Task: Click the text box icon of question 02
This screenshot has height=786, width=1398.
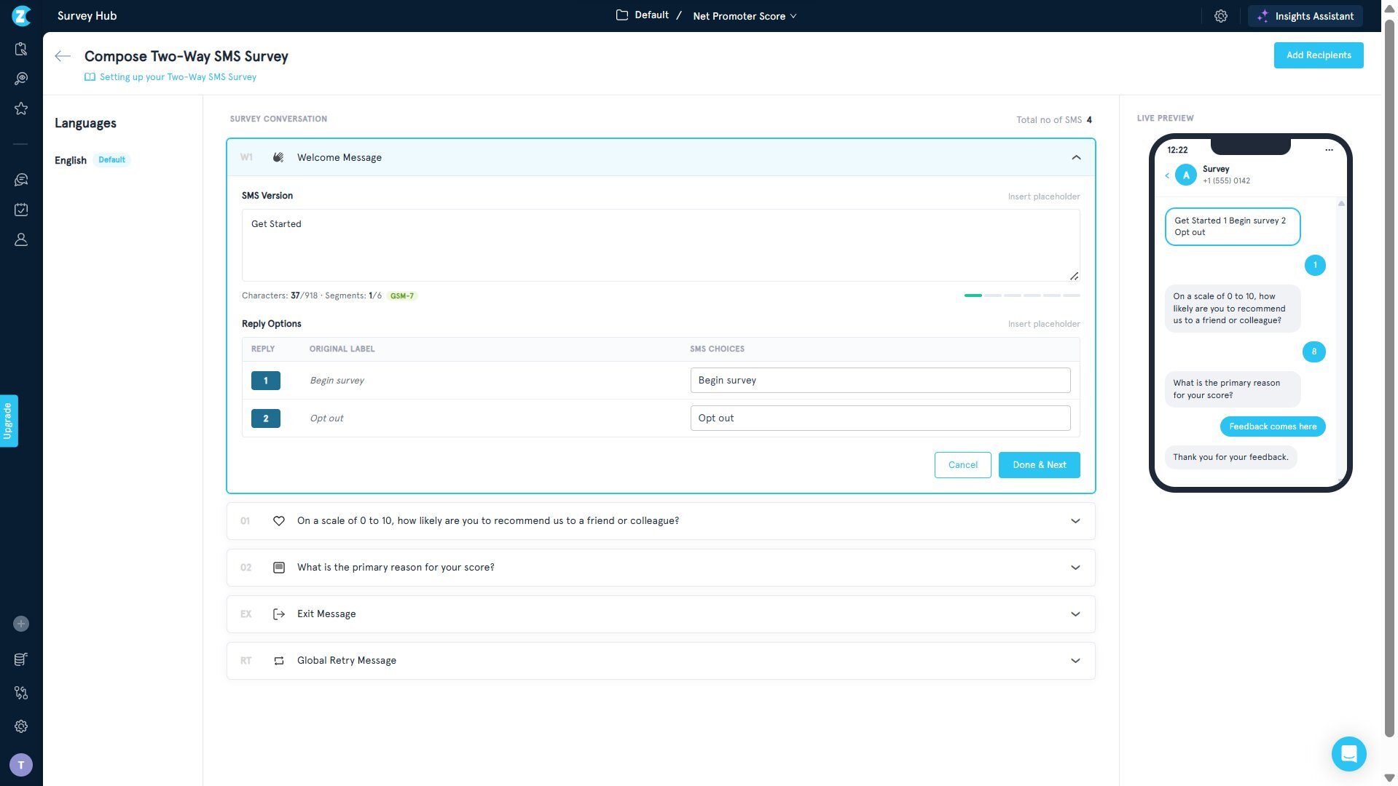Action: pyautogui.click(x=278, y=568)
